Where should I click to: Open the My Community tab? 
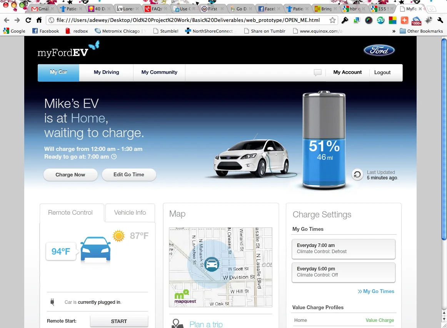(x=159, y=72)
